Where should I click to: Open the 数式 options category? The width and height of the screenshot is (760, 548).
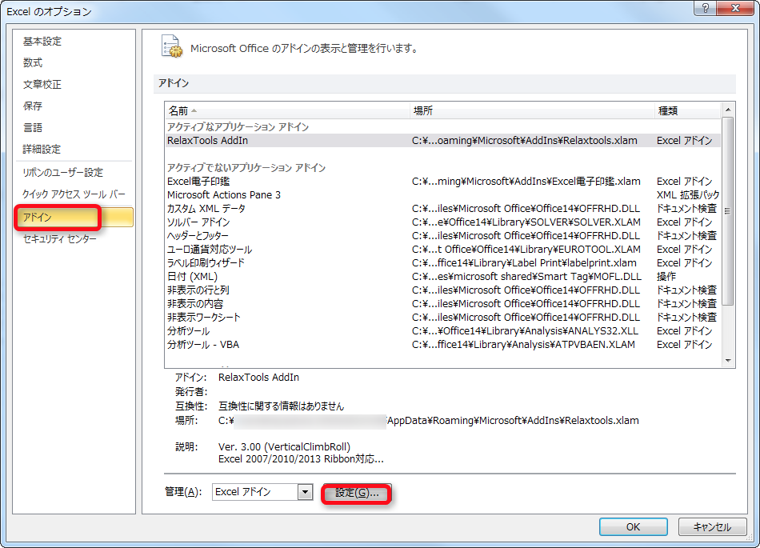tap(33, 63)
